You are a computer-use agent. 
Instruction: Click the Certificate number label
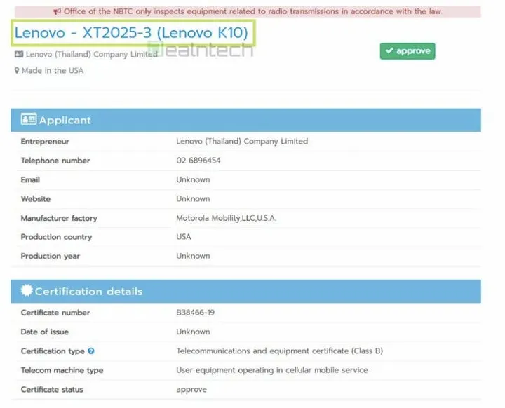click(55, 313)
